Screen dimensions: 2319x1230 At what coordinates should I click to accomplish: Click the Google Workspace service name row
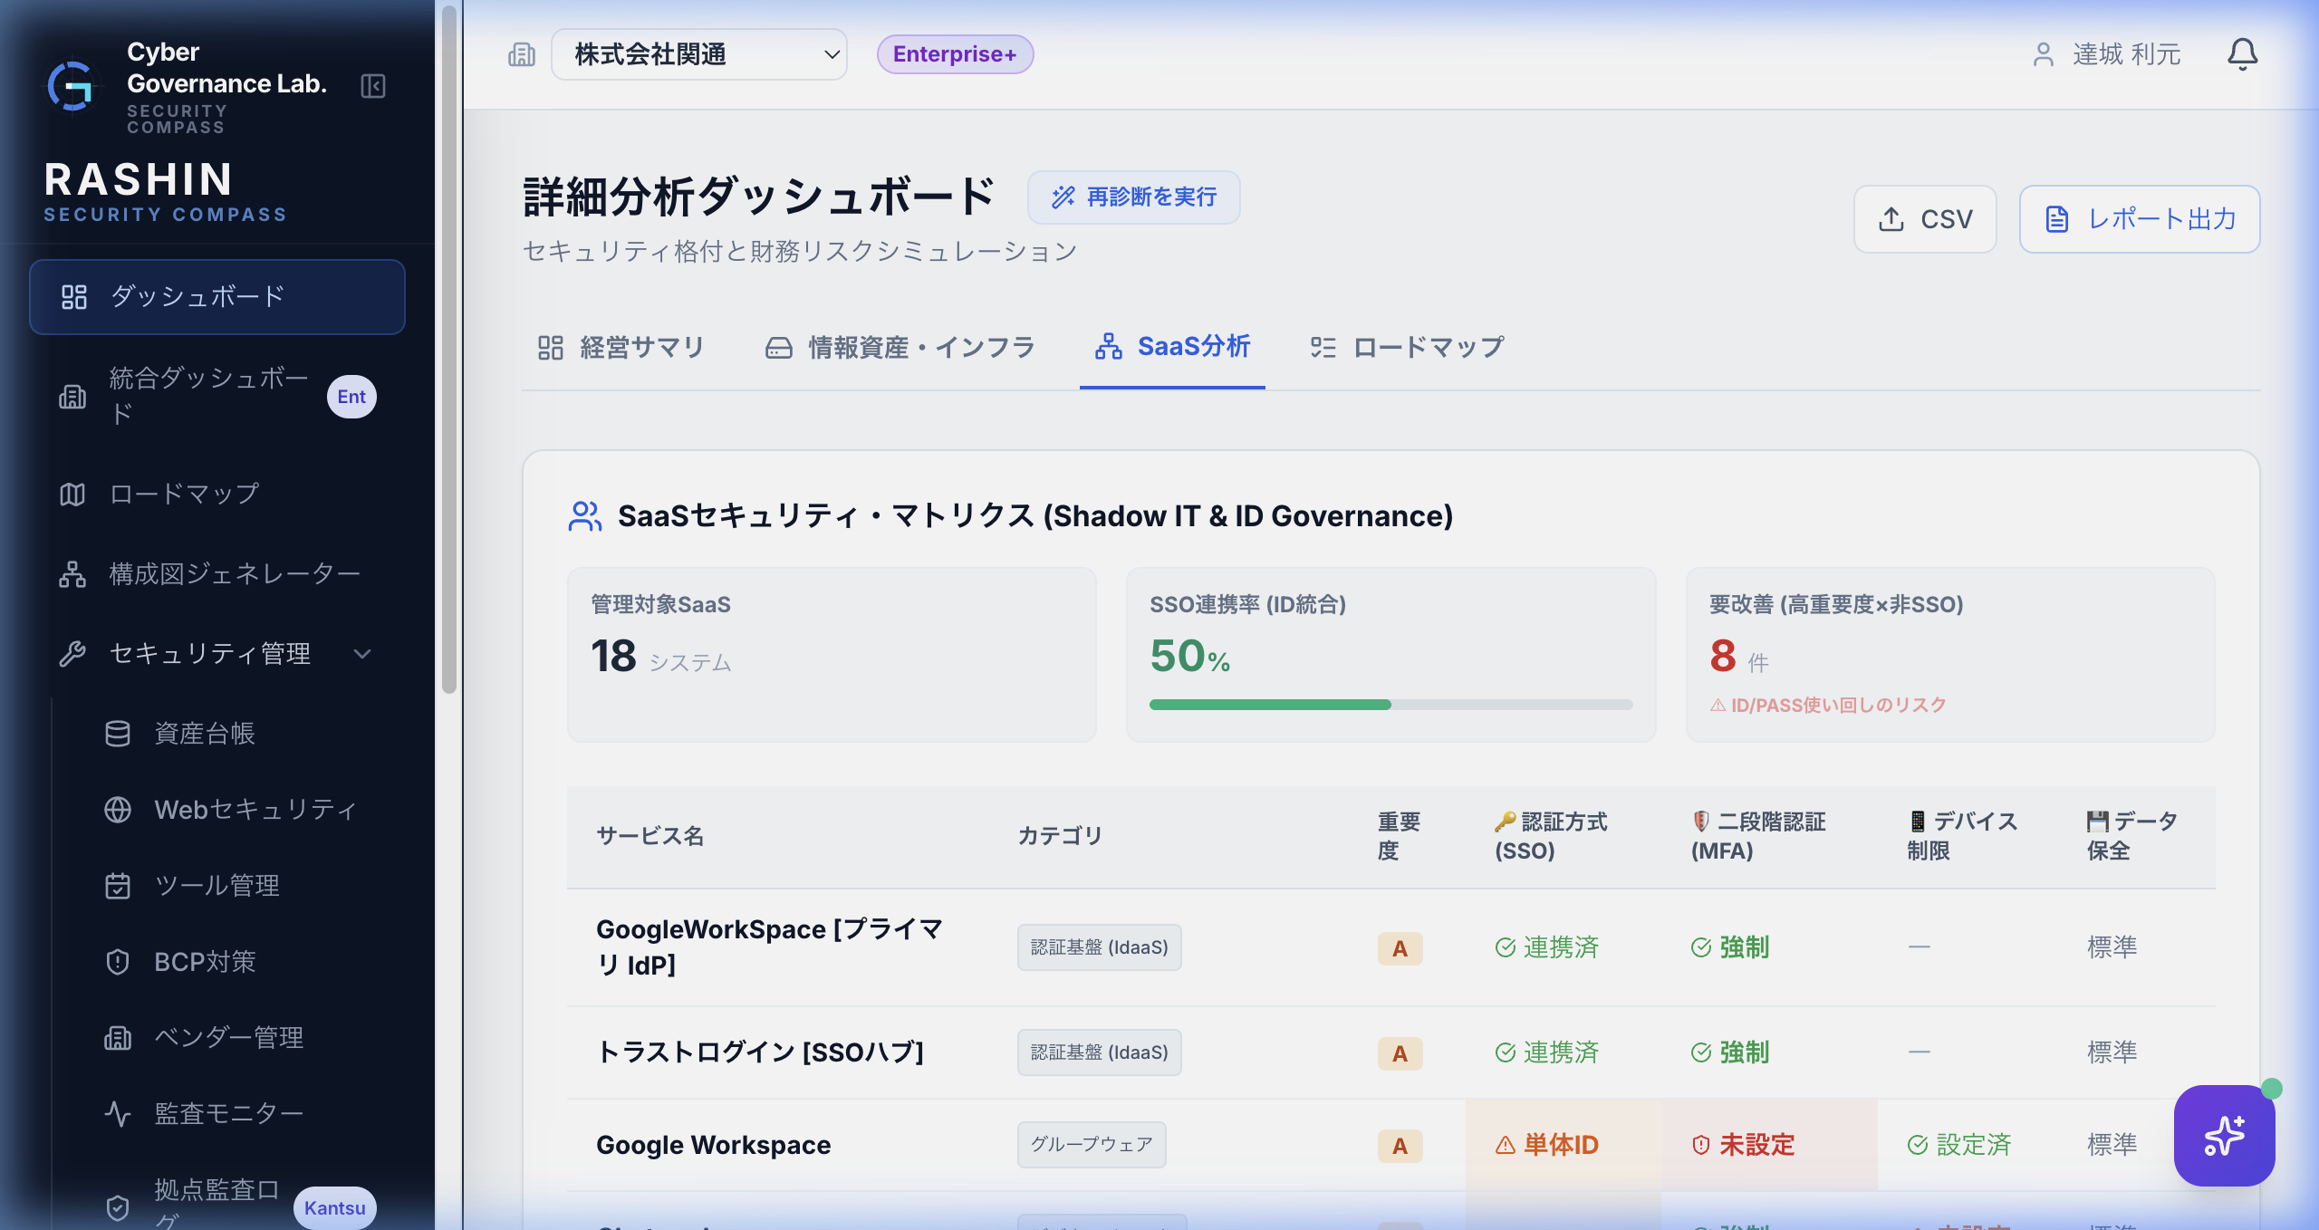point(713,1145)
